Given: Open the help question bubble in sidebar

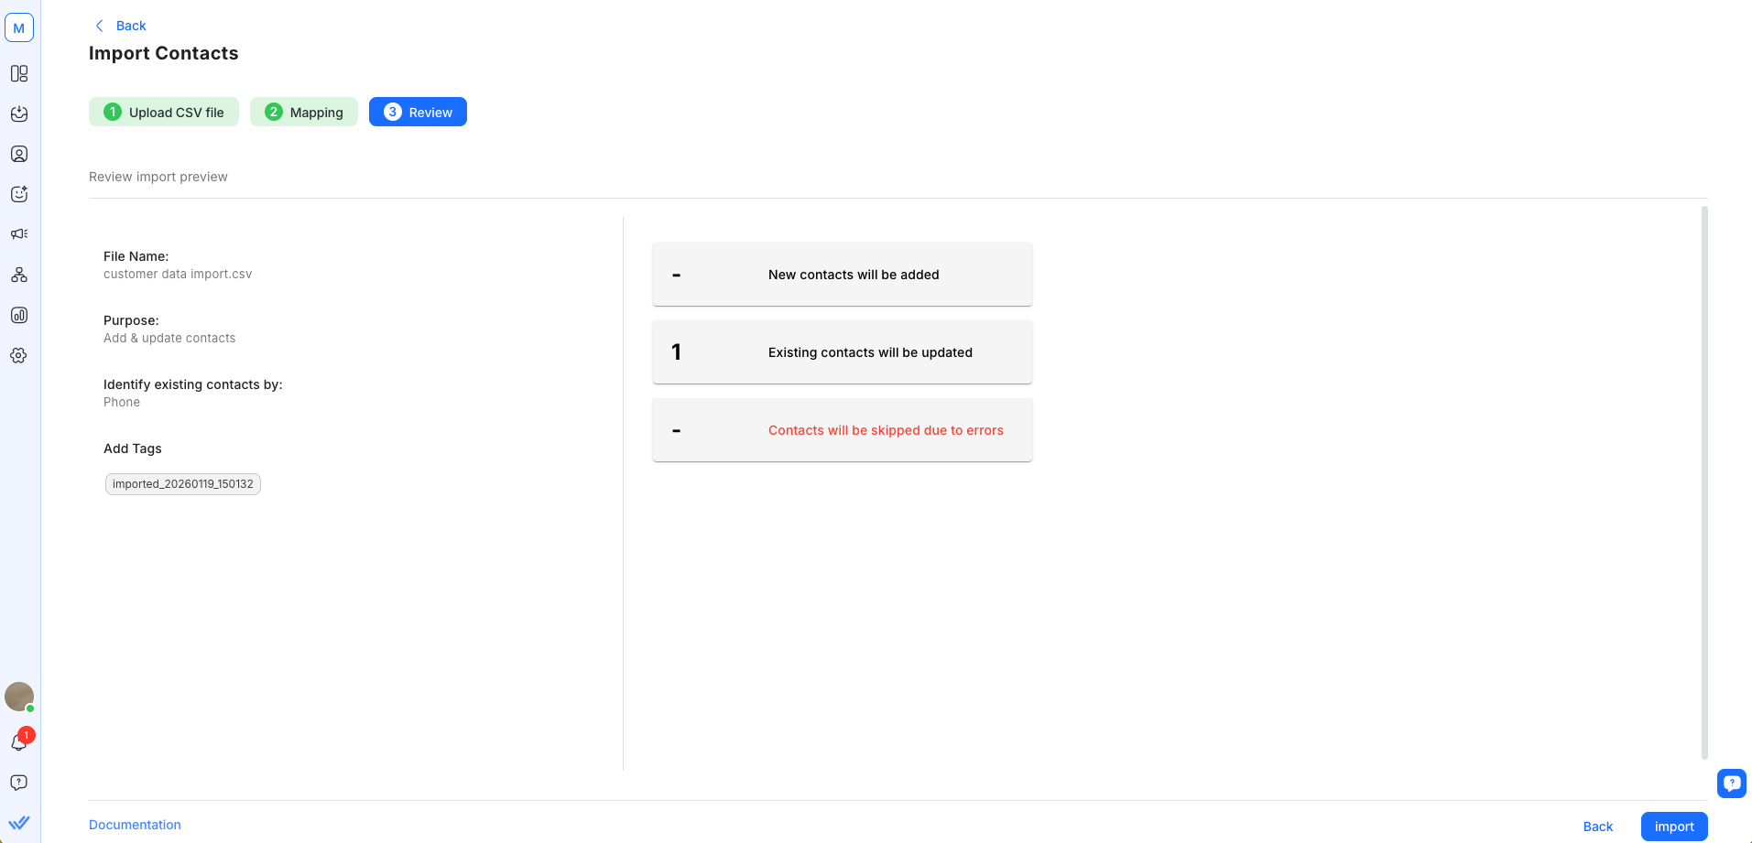Looking at the screenshot, I should [x=19, y=783].
